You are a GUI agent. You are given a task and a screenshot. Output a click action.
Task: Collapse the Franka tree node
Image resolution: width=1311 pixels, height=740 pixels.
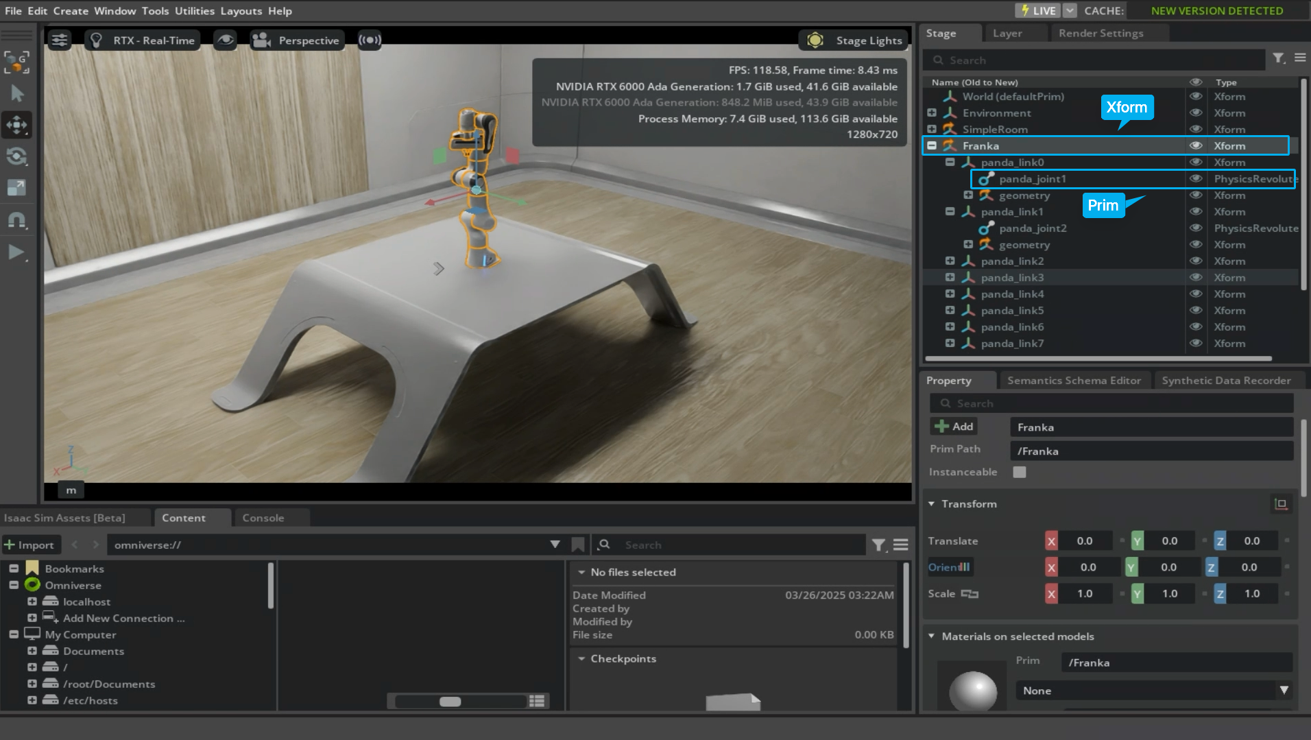(932, 145)
